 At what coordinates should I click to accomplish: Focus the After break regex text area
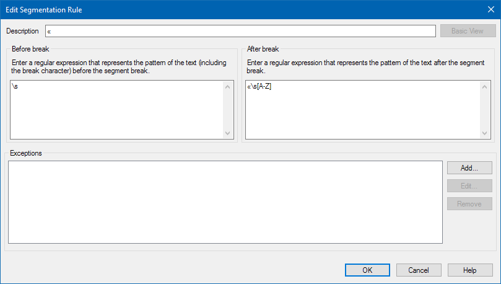coord(362,110)
